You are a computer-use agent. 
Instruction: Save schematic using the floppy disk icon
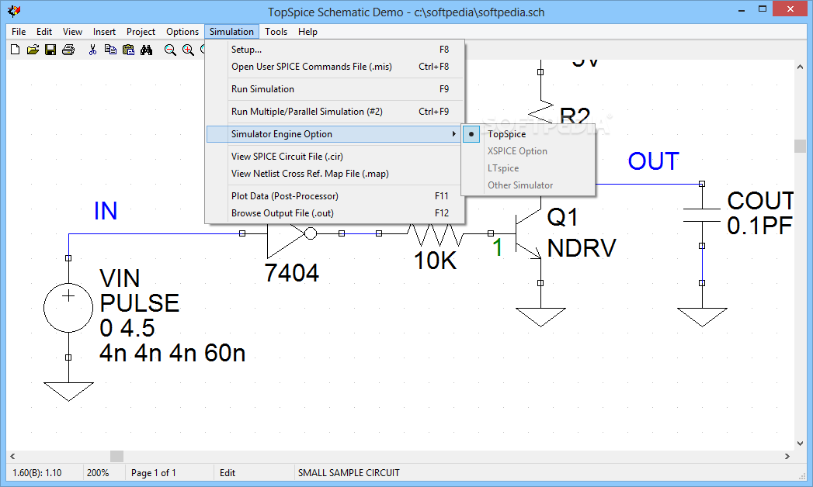pos(50,50)
